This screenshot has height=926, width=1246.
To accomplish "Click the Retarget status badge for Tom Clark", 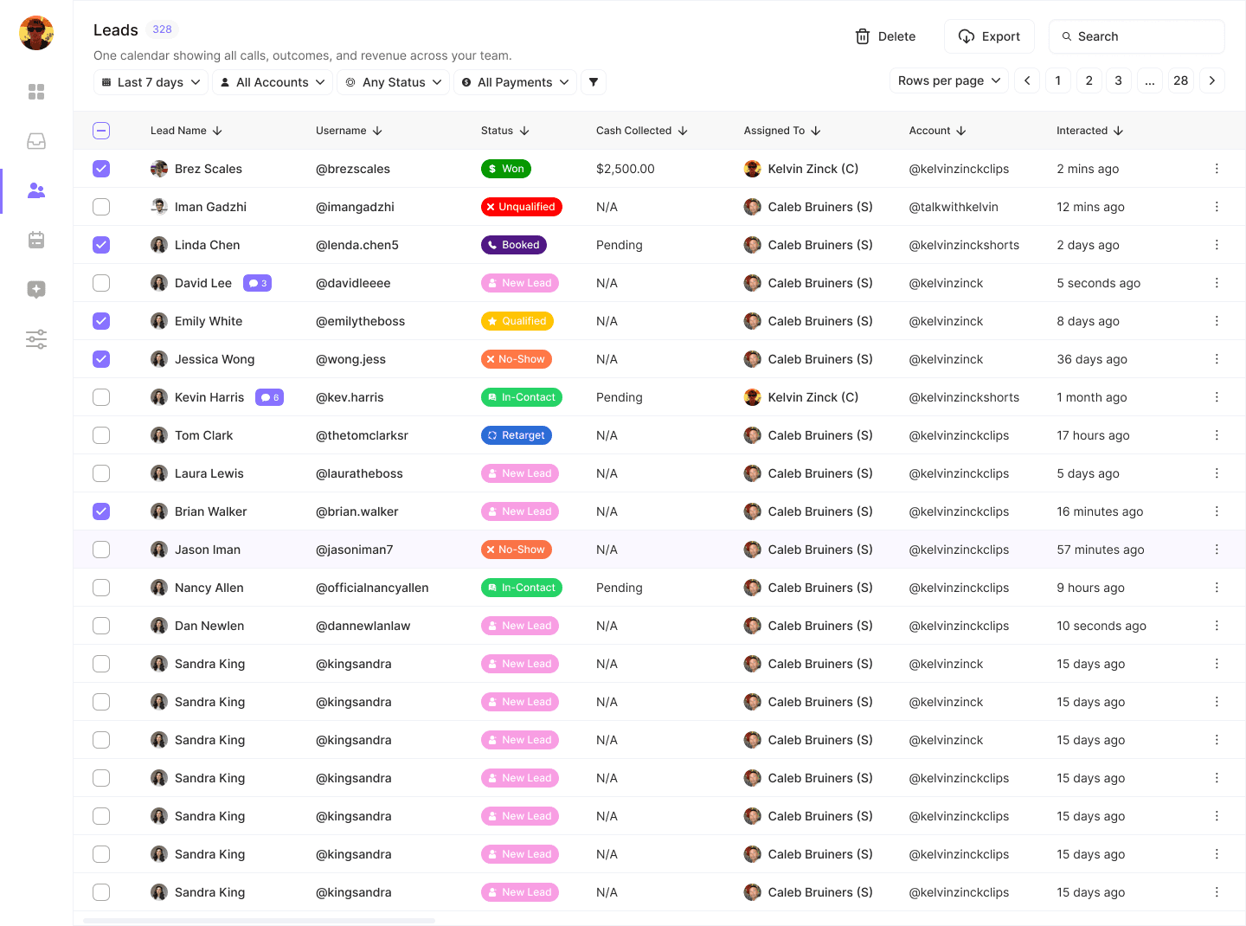I will click(517, 435).
